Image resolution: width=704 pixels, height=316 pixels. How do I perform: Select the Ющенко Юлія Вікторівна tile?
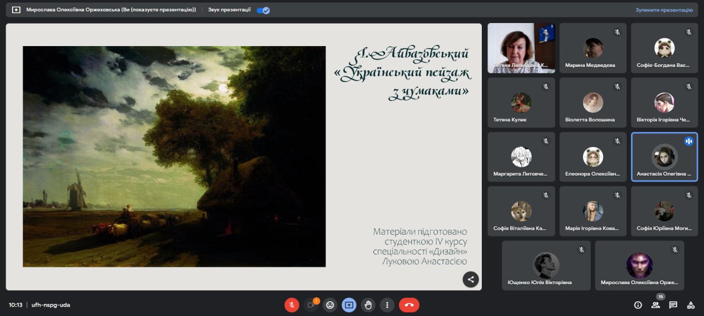pos(546,266)
